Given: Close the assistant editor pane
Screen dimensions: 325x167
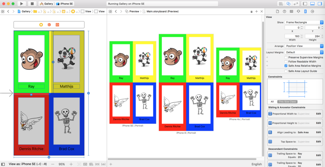Looking at the screenshot, I should pos(262,11).
